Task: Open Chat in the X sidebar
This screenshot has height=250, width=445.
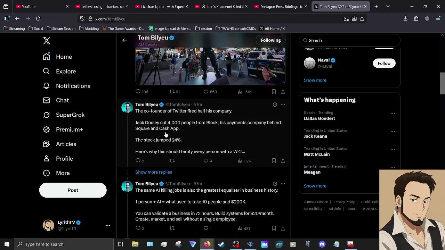Action: pyautogui.click(x=56, y=100)
